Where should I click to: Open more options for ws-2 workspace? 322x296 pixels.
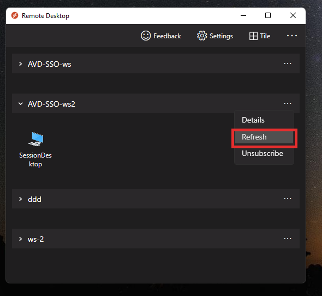pos(288,239)
